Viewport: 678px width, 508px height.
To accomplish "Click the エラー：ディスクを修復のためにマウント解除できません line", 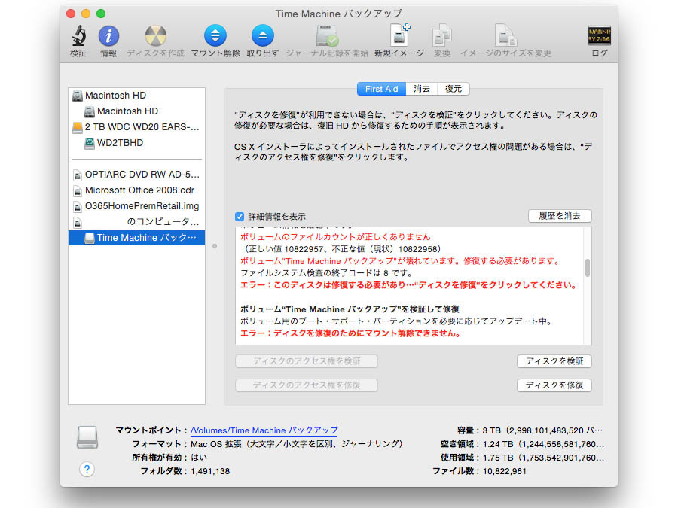I will 350,333.
